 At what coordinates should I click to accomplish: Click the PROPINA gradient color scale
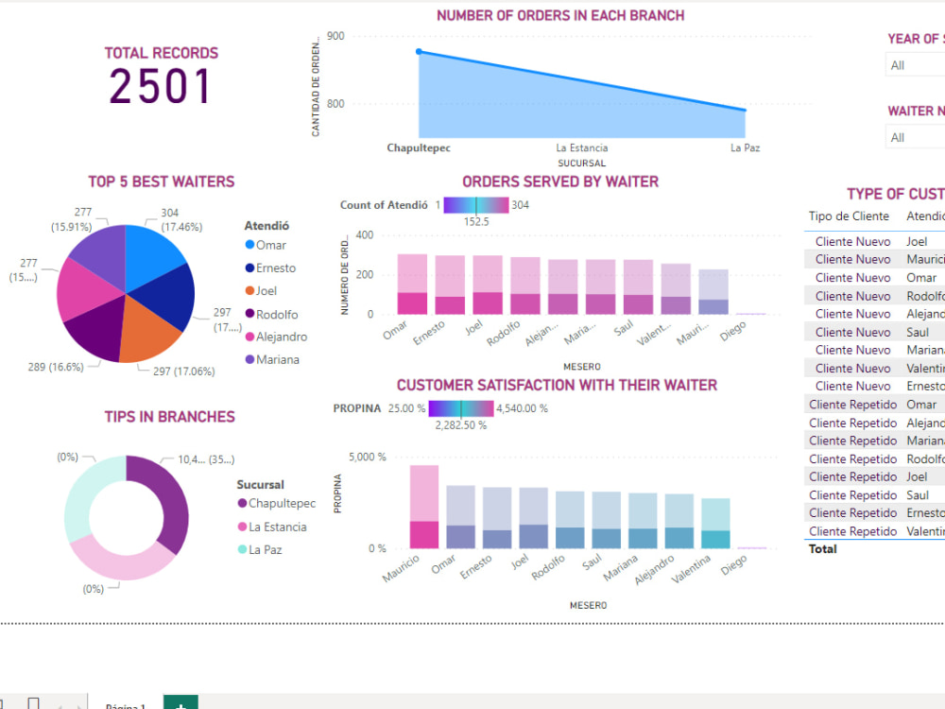click(x=461, y=408)
